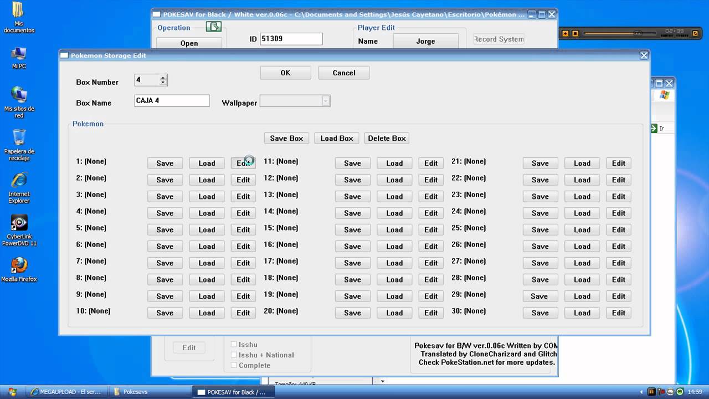Click slot label 7: (None)
Viewport: 709px width, 399px height.
tap(91, 261)
